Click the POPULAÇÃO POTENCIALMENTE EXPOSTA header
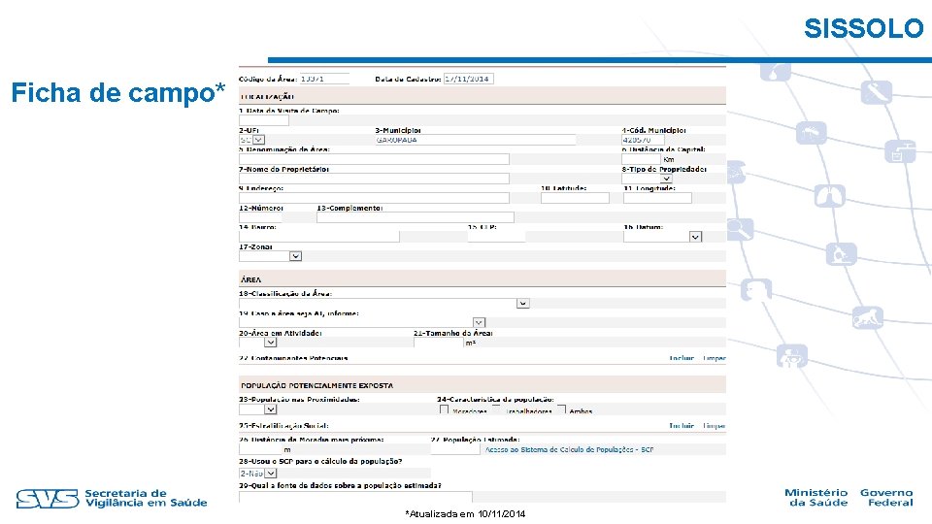The width and height of the screenshot is (932, 524). point(483,385)
